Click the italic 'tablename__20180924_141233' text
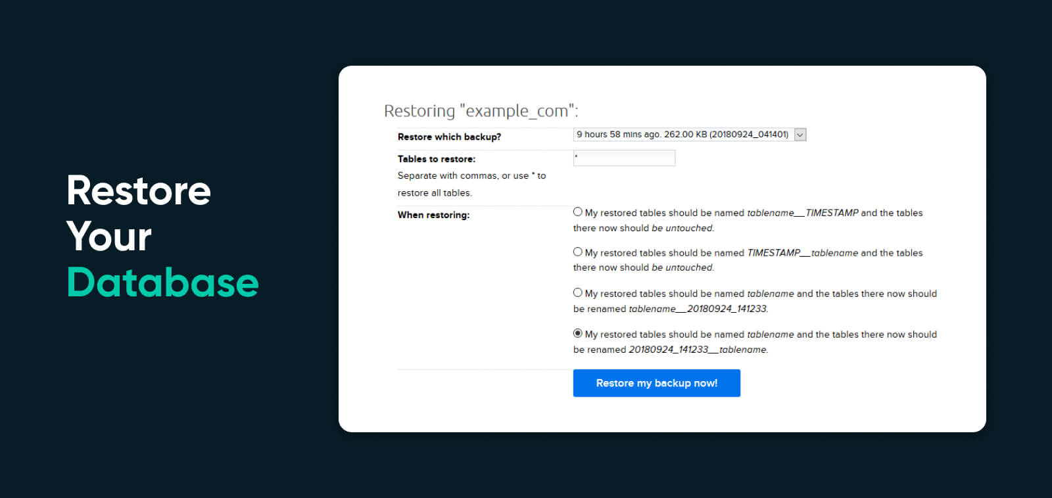This screenshot has height=498, width=1052. [698, 309]
